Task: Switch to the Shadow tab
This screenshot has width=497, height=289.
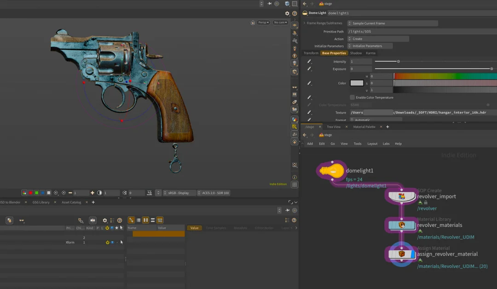Action: point(356,53)
